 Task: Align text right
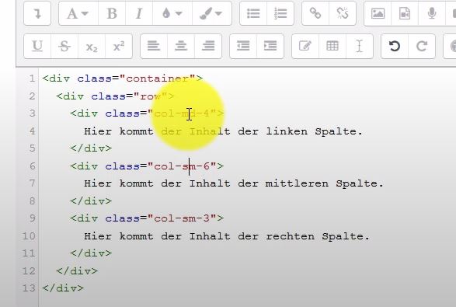pyautogui.click(x=208, y=46)
